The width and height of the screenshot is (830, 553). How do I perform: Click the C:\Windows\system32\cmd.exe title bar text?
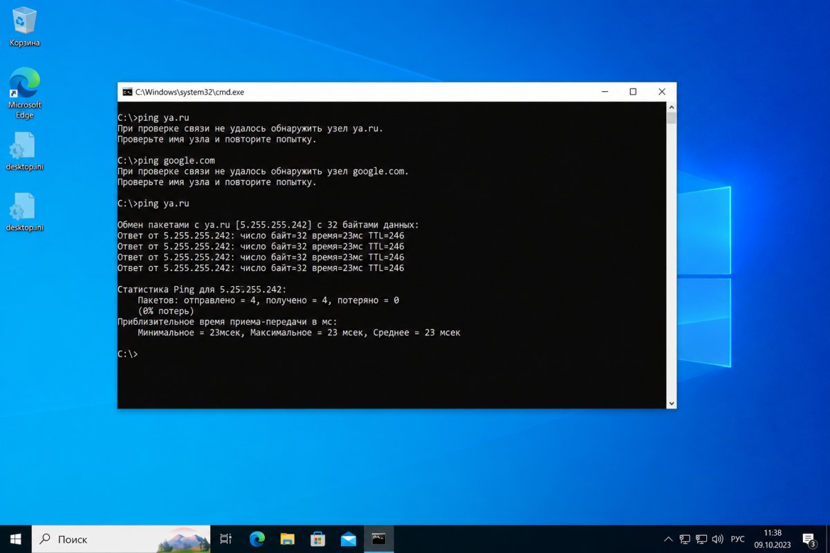pos(190,92)
